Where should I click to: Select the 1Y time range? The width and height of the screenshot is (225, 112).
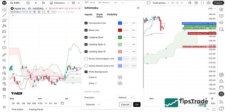coord(46,103)
